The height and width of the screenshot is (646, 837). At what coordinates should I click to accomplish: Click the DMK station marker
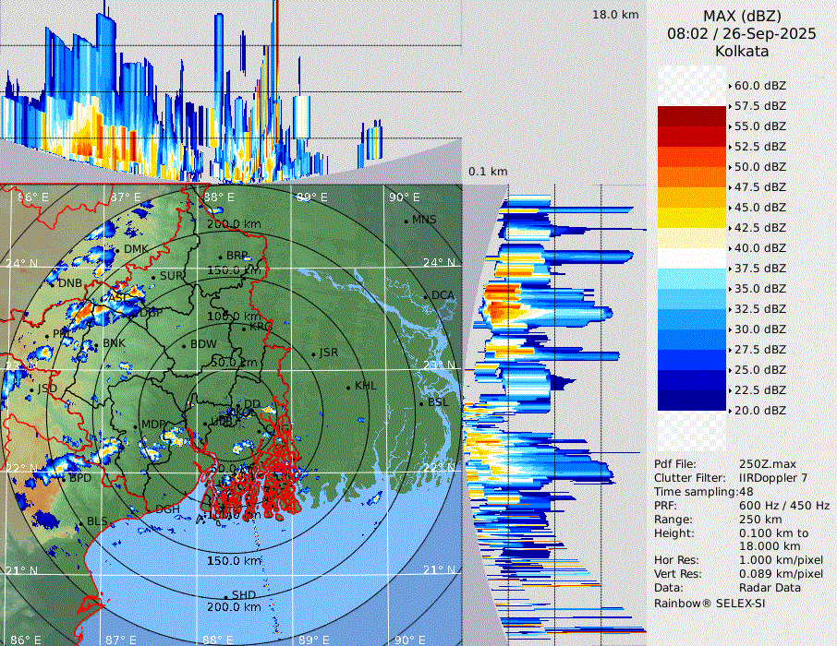point(117,250)
